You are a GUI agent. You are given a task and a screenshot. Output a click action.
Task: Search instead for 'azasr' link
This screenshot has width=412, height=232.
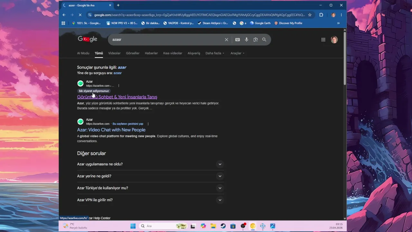tap(117, 73)
